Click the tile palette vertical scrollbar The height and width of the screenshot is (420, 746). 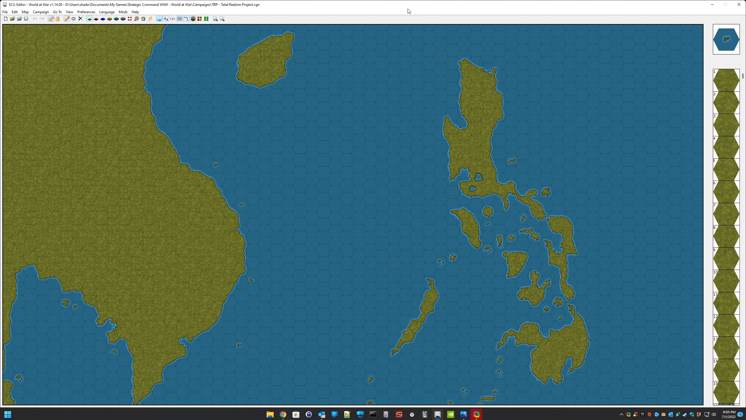(x=743, y=76)
